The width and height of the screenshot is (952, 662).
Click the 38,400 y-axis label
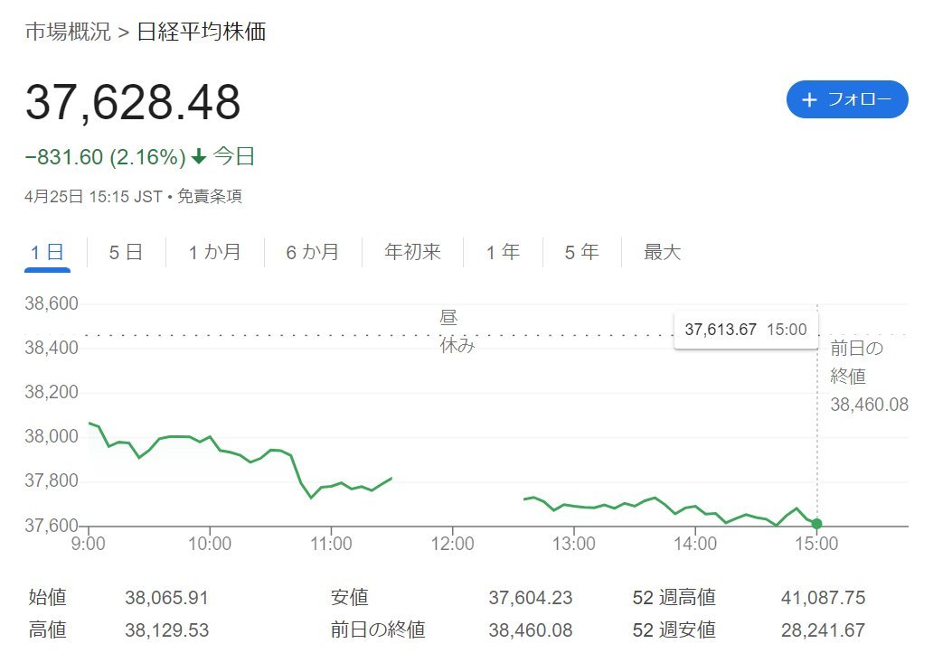pos(52,348)
